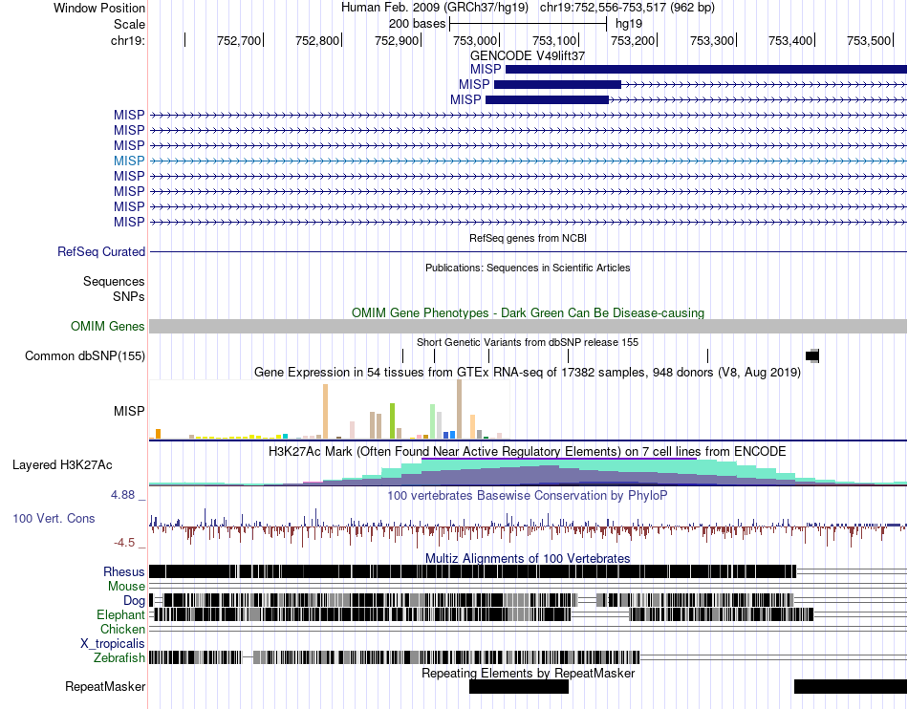Open Publications: Sequences in Scientific Articles title

click(528, 268)
